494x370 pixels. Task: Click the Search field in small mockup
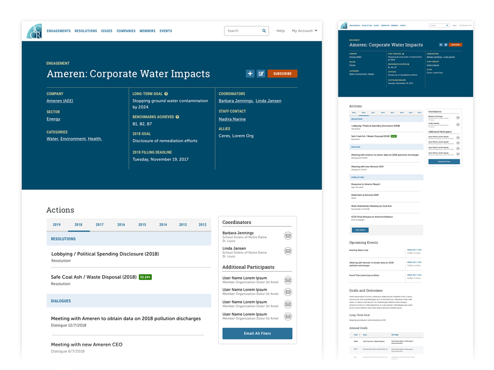(x=439, y=25)
